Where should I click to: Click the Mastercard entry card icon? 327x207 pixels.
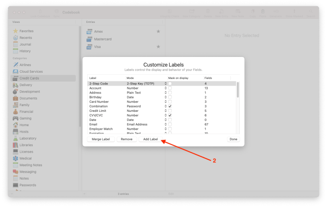tap(89, 39)
